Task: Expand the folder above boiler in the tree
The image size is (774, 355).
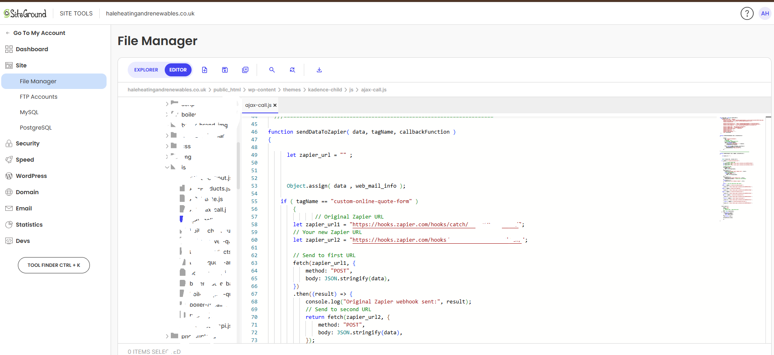Action: [167, 104]
